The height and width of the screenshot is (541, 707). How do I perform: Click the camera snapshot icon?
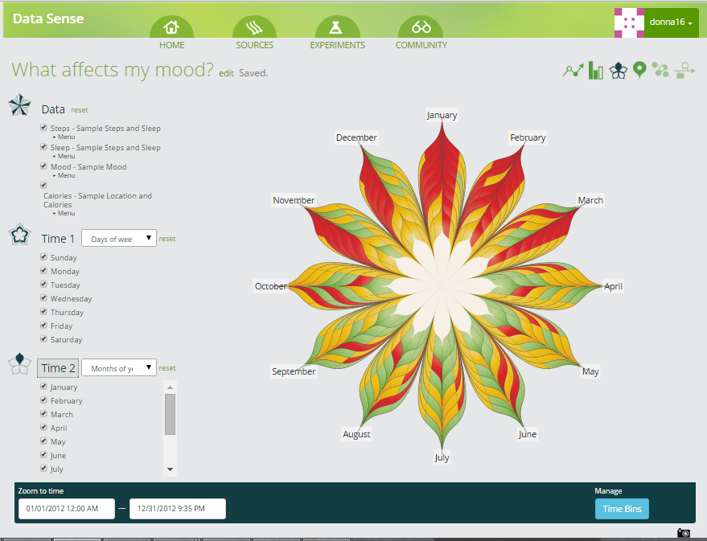(x=684, y=533)
